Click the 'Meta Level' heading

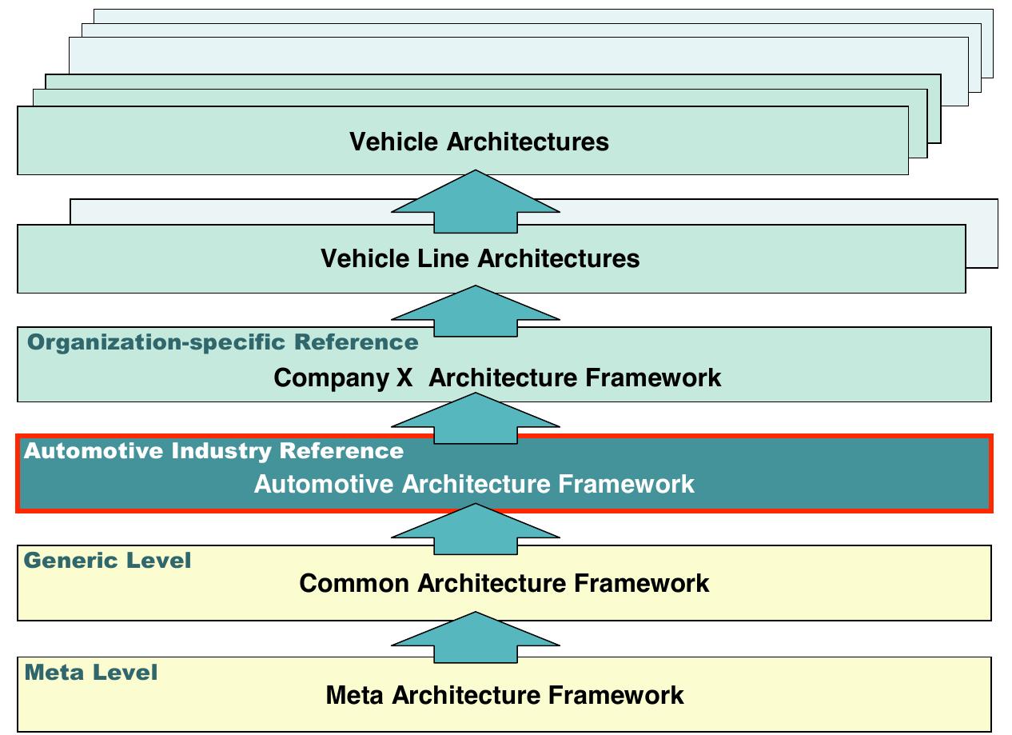91,672
